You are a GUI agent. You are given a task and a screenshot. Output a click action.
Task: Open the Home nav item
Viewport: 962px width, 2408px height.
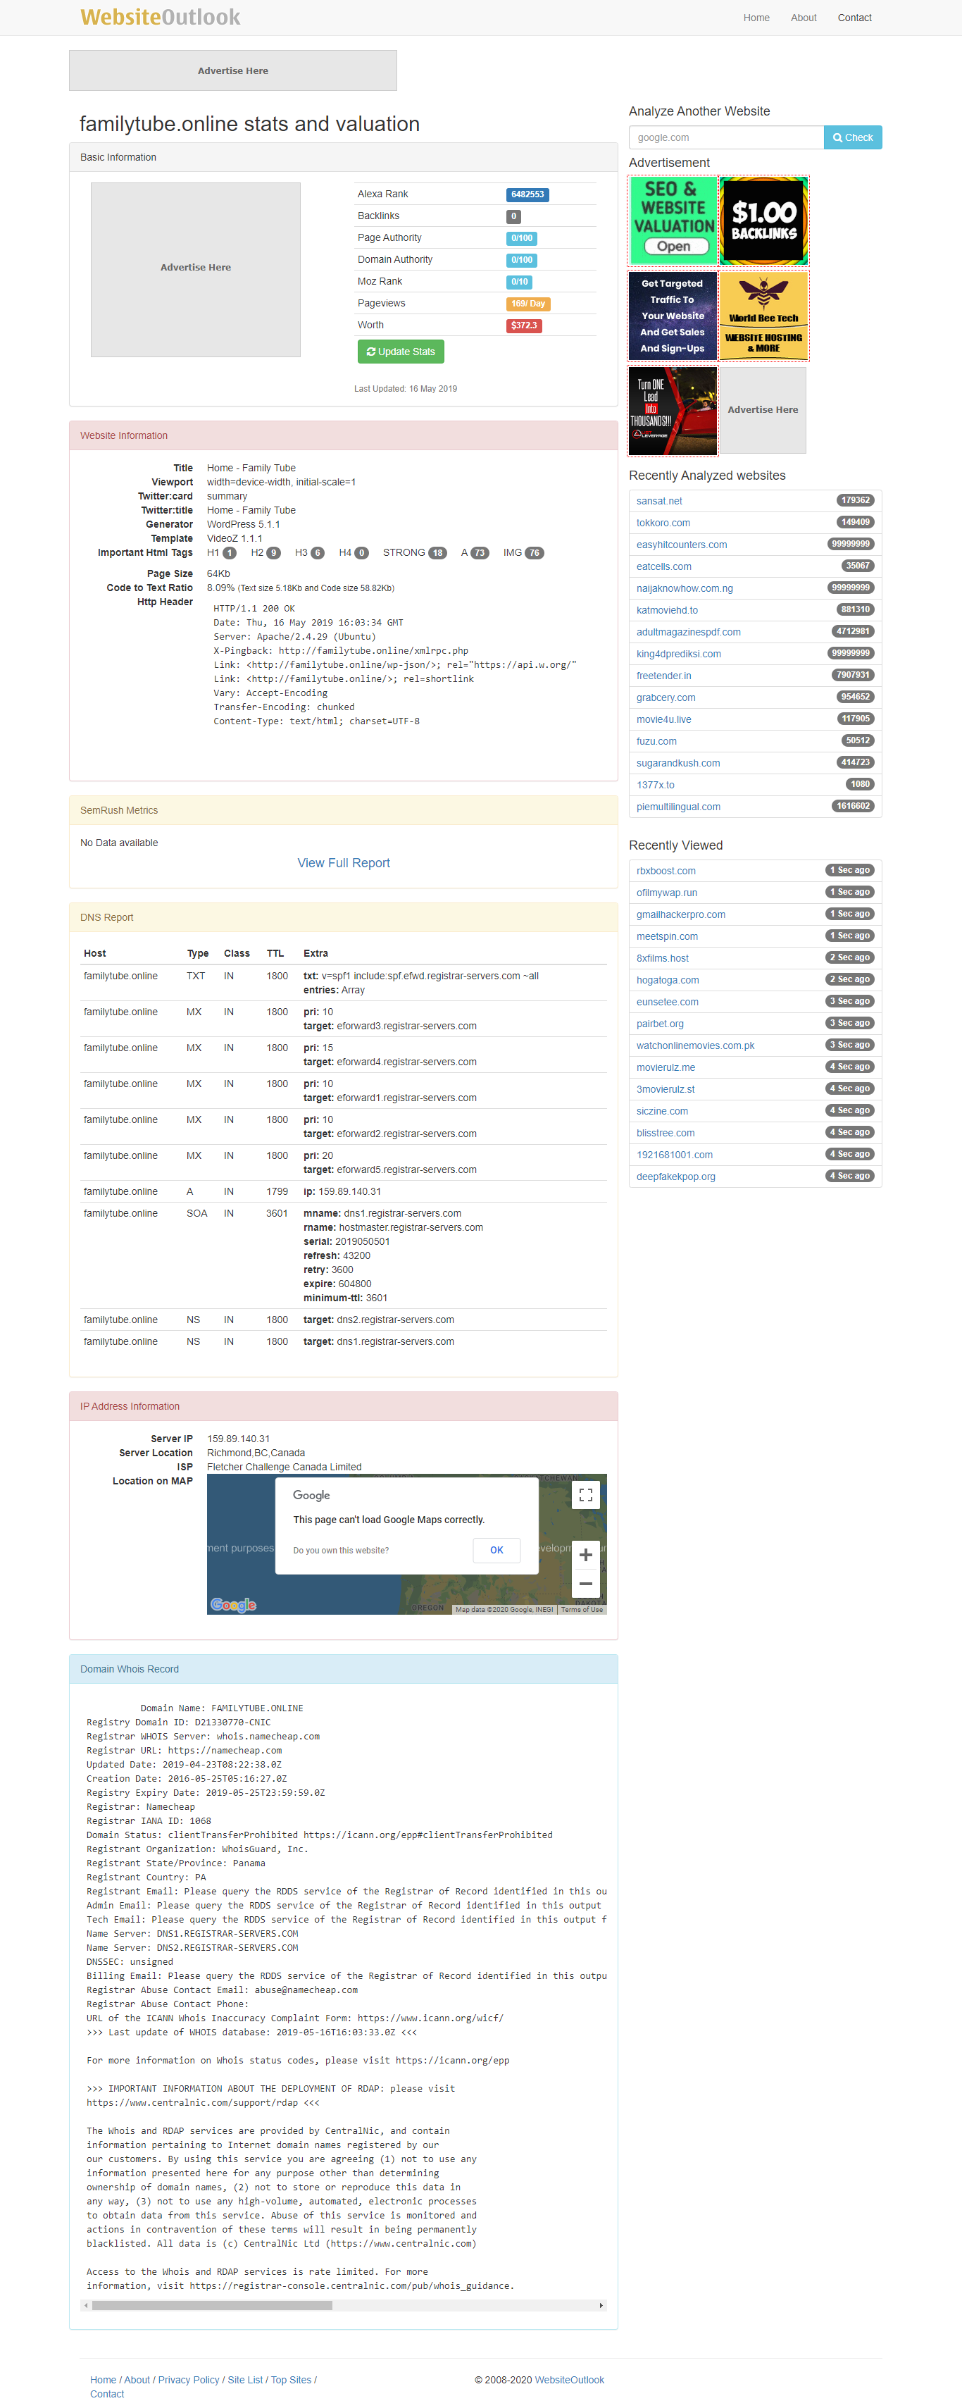click(756, 18)
